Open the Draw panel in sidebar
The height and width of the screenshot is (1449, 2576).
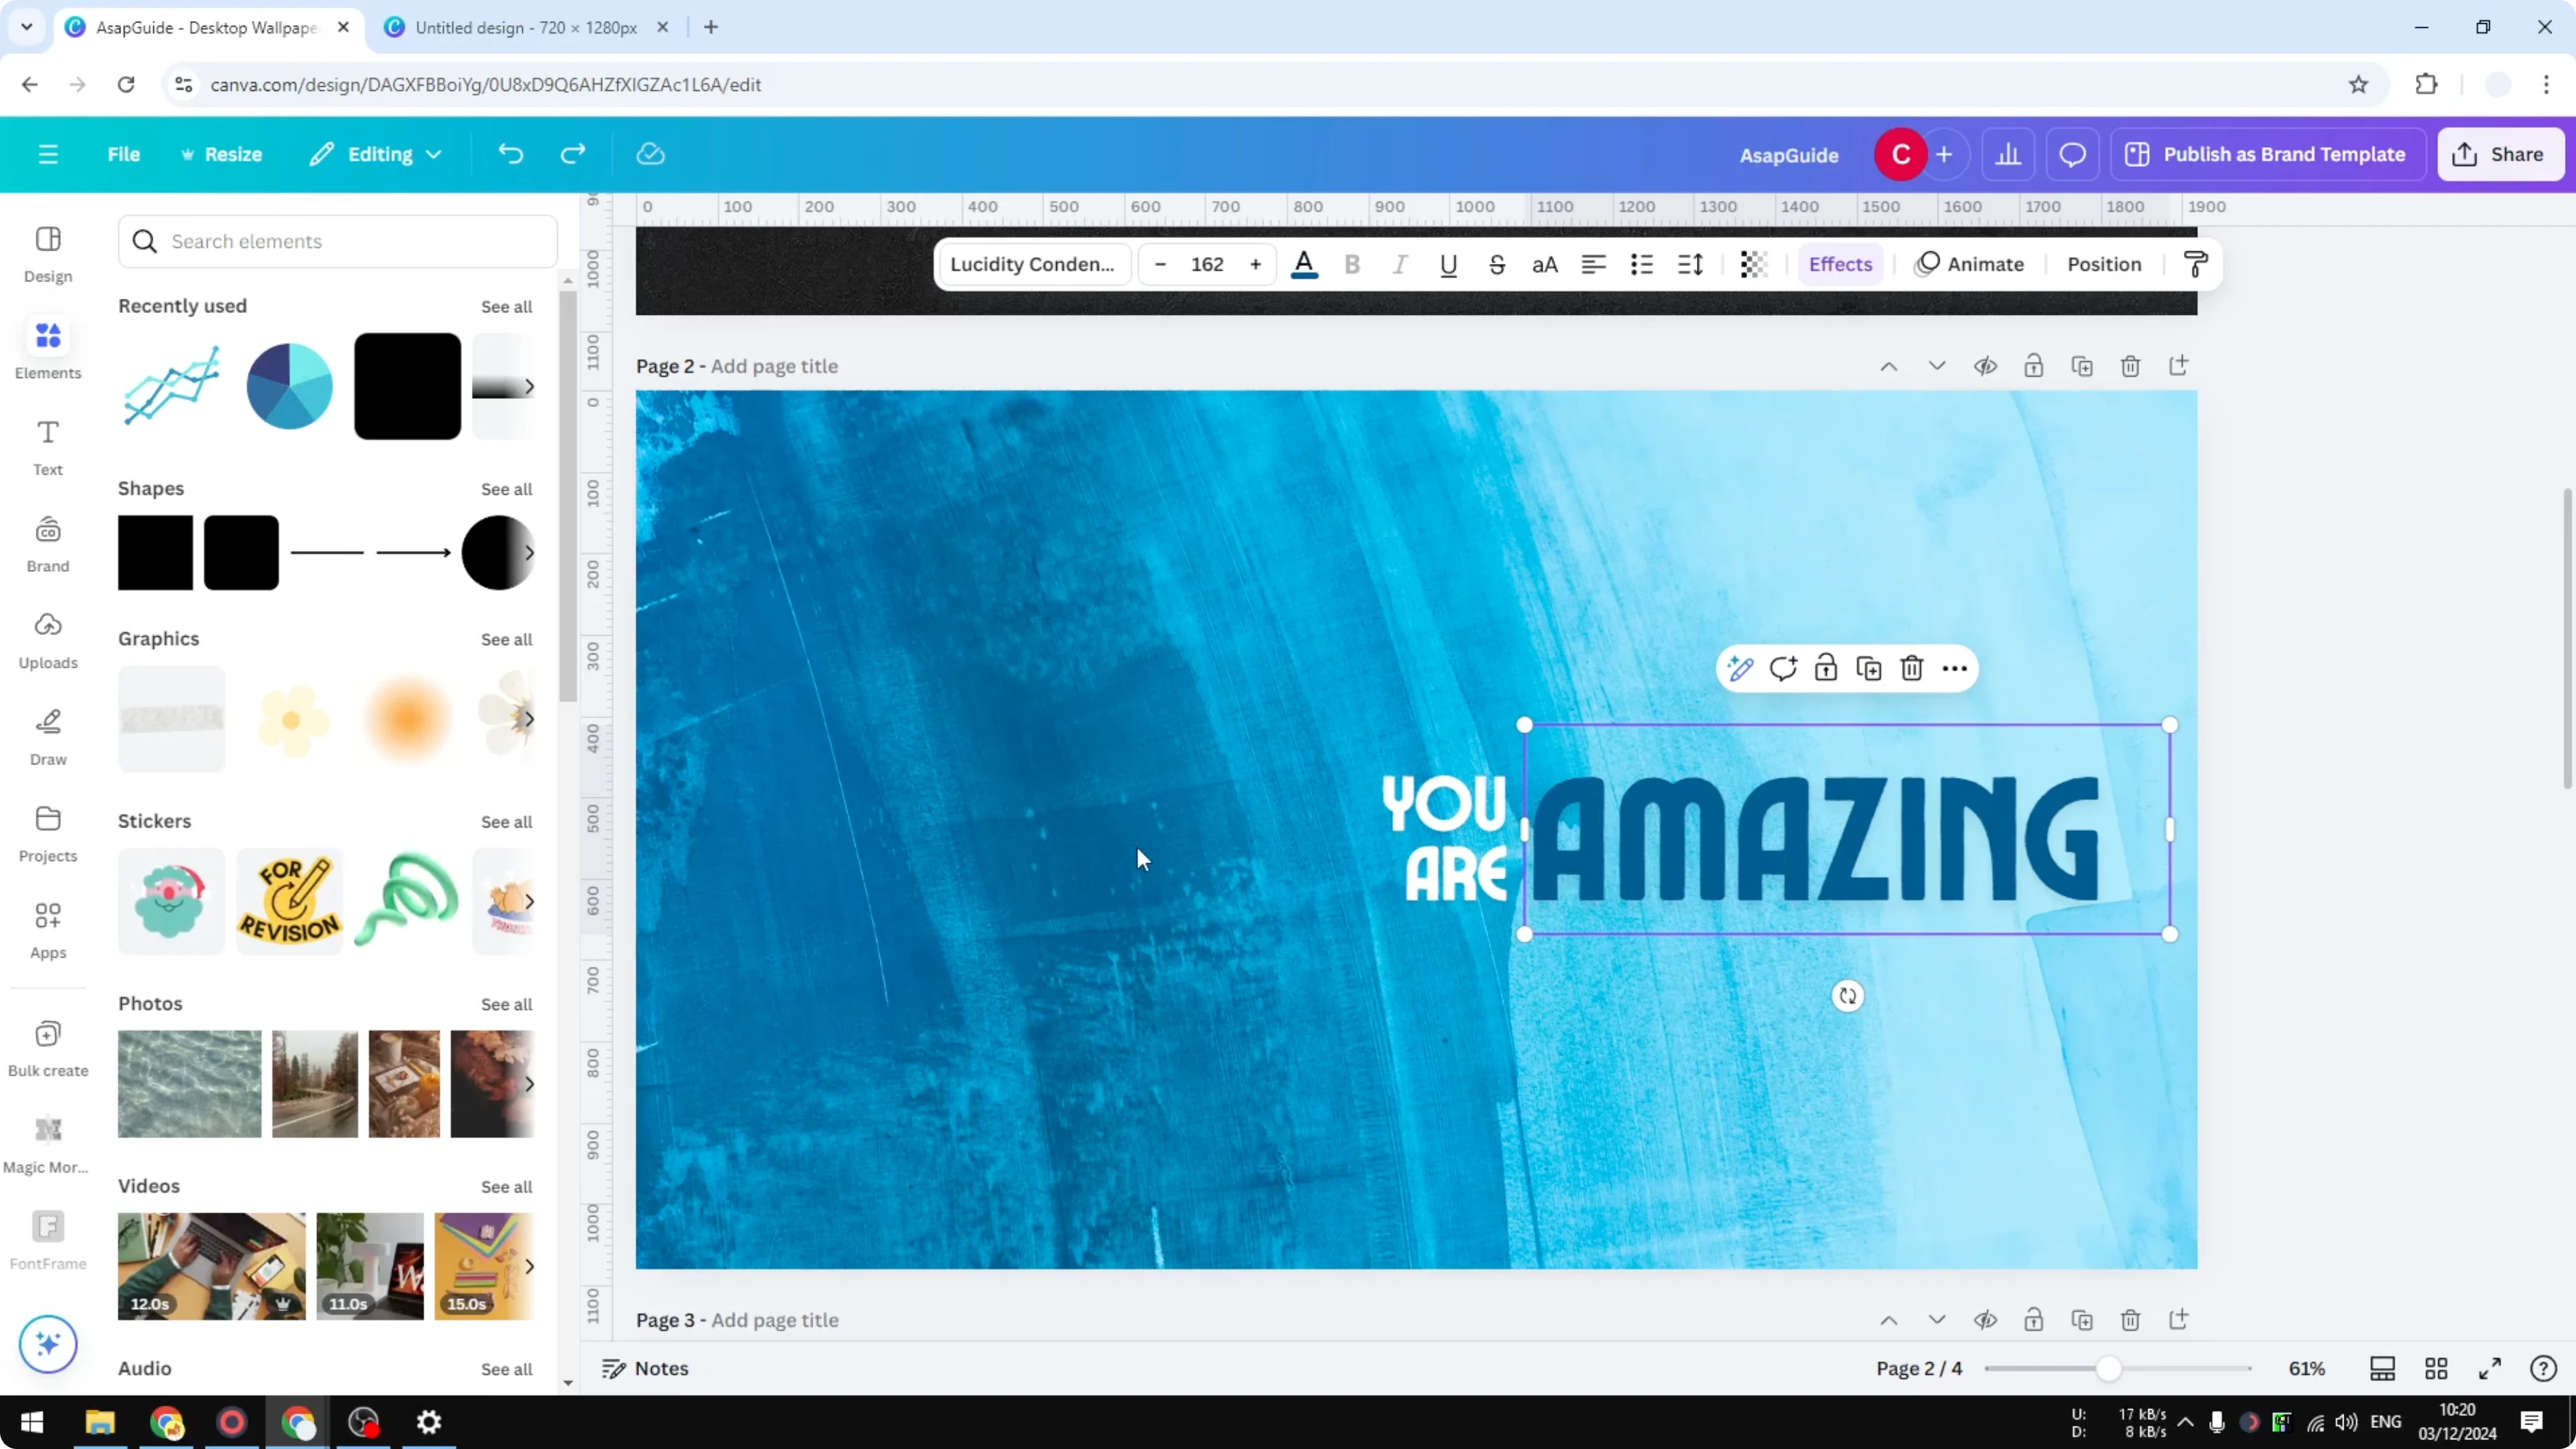coord(47,736)
